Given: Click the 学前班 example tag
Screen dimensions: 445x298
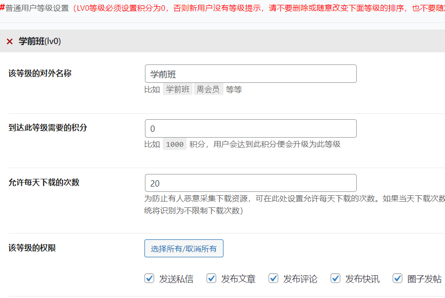Looking at the screenshot, I should point(177,89).
